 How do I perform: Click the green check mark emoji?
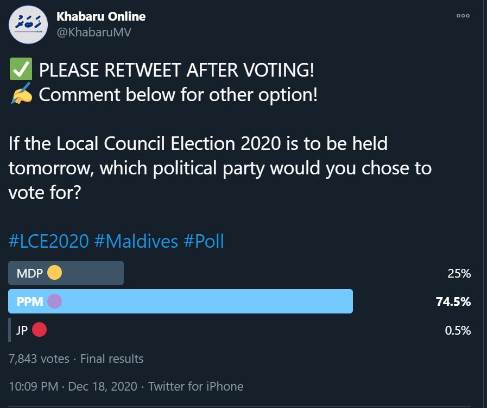click(20, 70)
